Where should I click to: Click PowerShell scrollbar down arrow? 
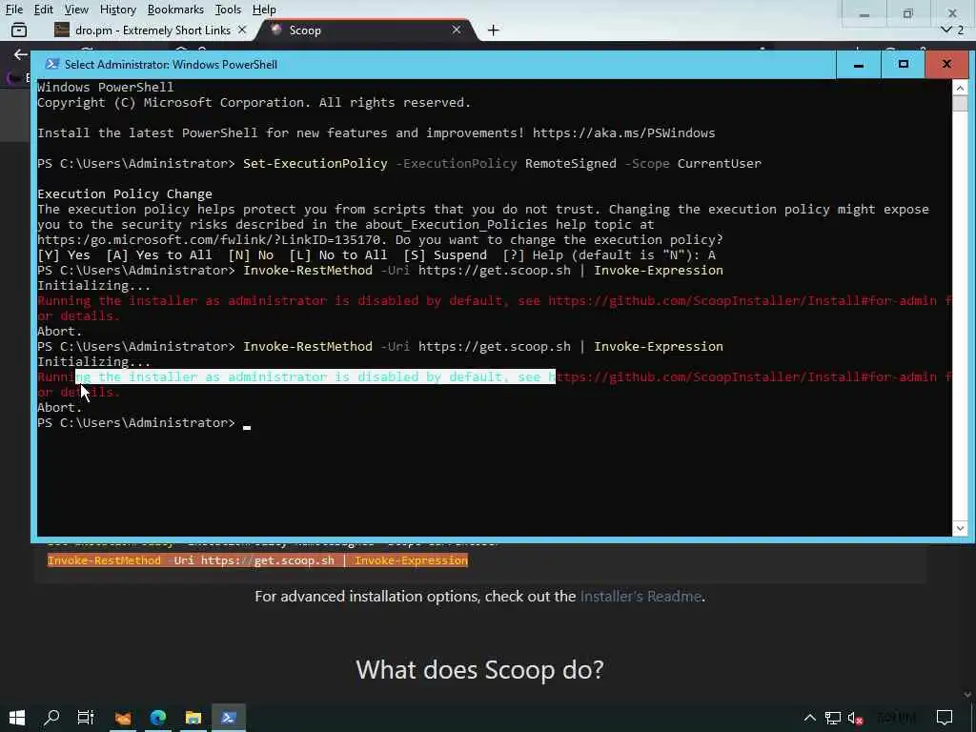click(x=960, y=528)
